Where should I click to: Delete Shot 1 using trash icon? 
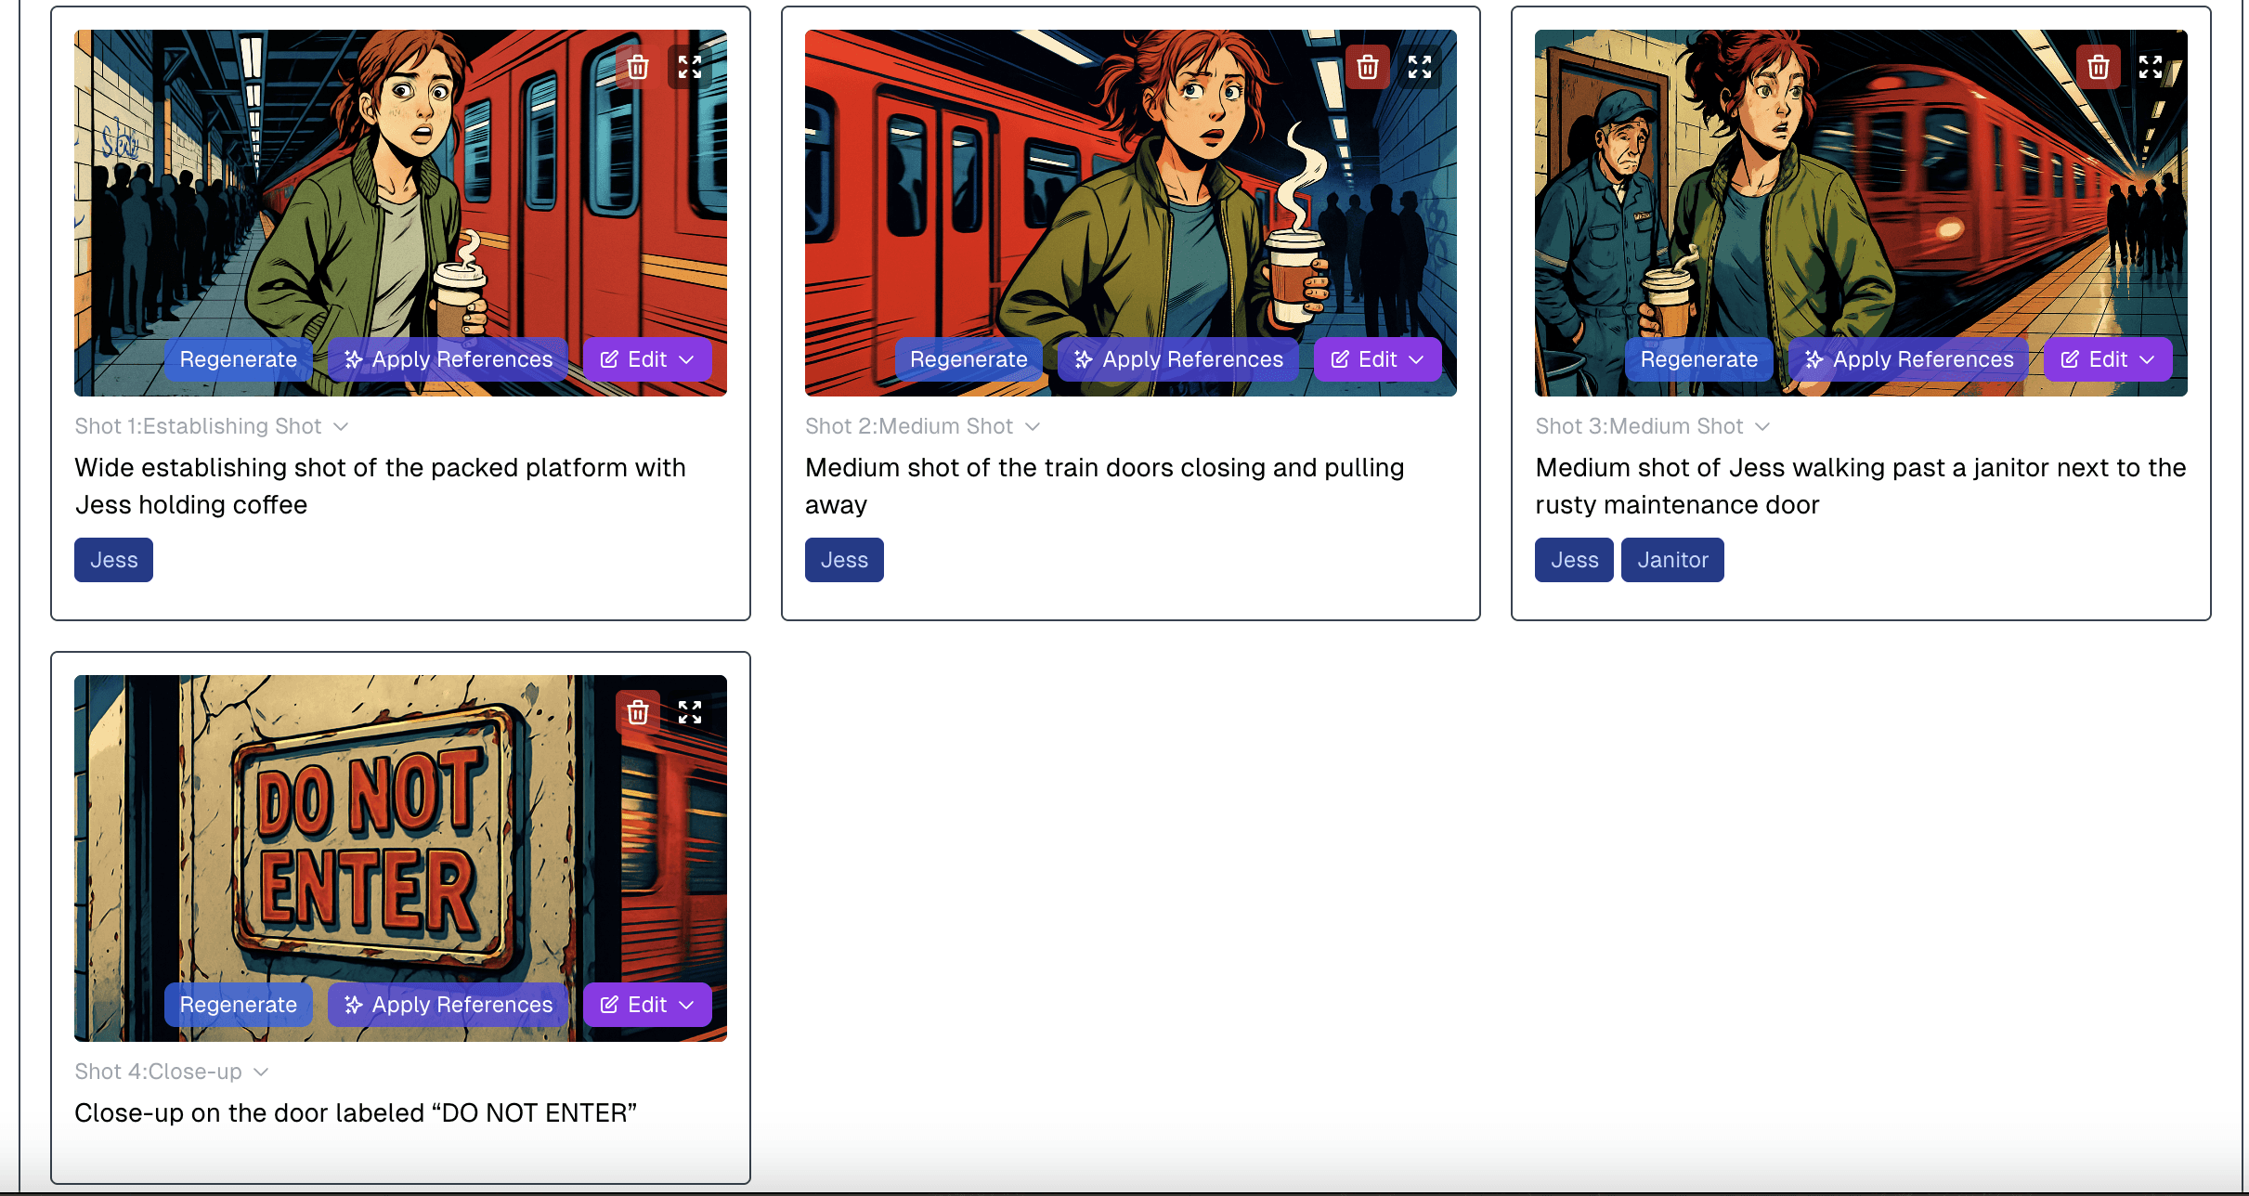click(x=638, y=67)
